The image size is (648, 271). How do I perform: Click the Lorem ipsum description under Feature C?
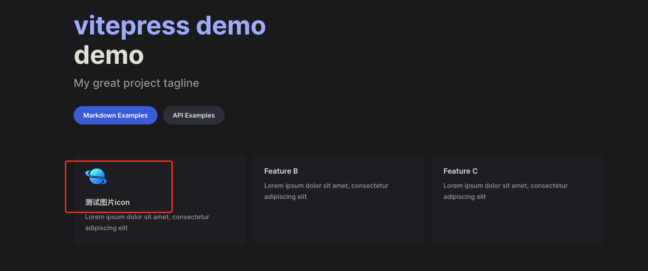coord(506,191)
